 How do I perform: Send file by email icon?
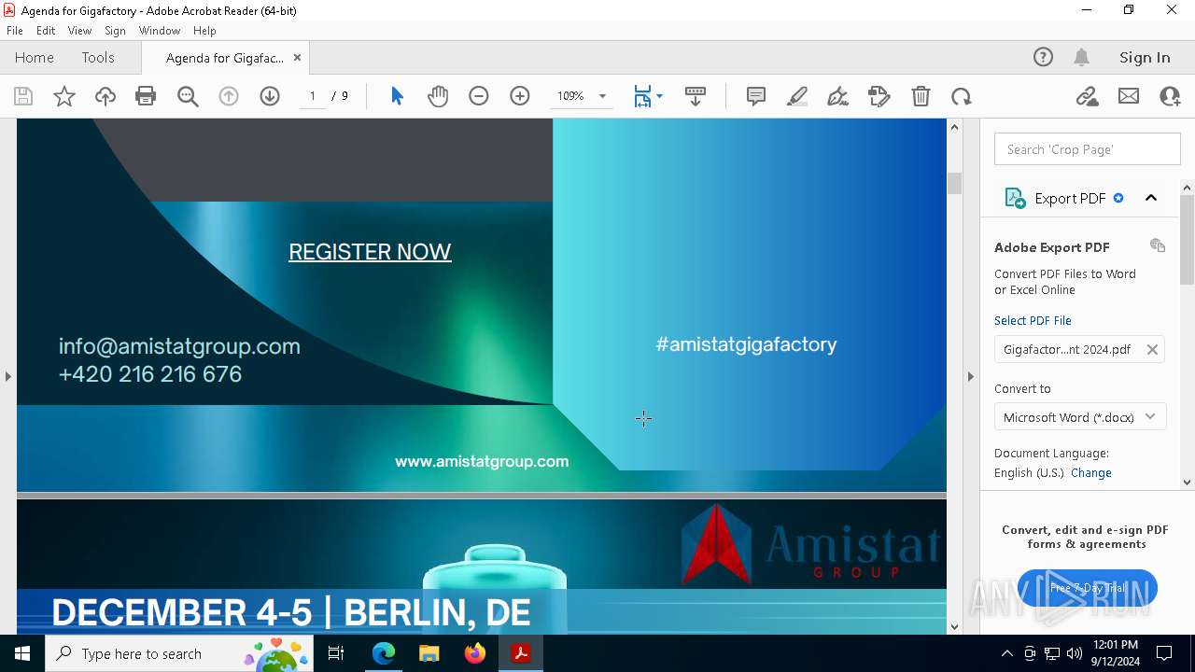[1129, 96]
